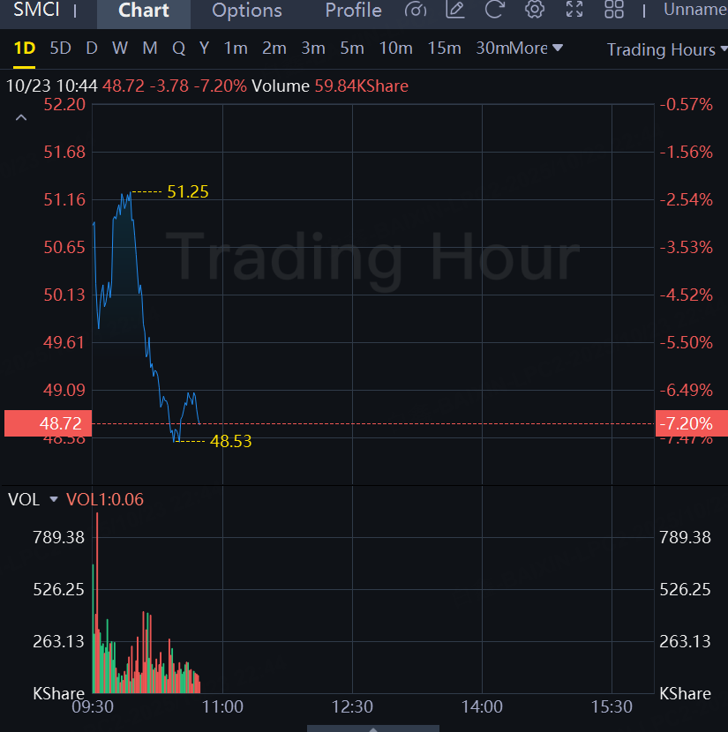
Task: Enter fullscreen with expand arrows icon
Action: coord(574,10)
